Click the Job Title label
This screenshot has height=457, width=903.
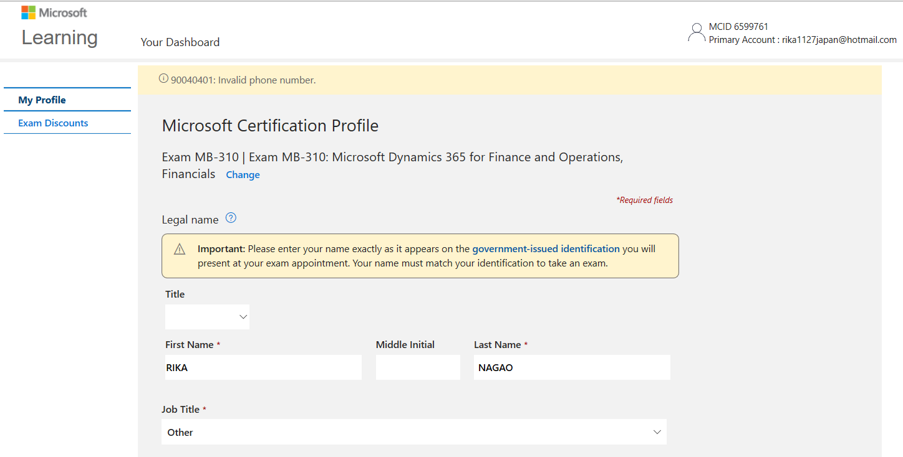[x=181, y=409]
